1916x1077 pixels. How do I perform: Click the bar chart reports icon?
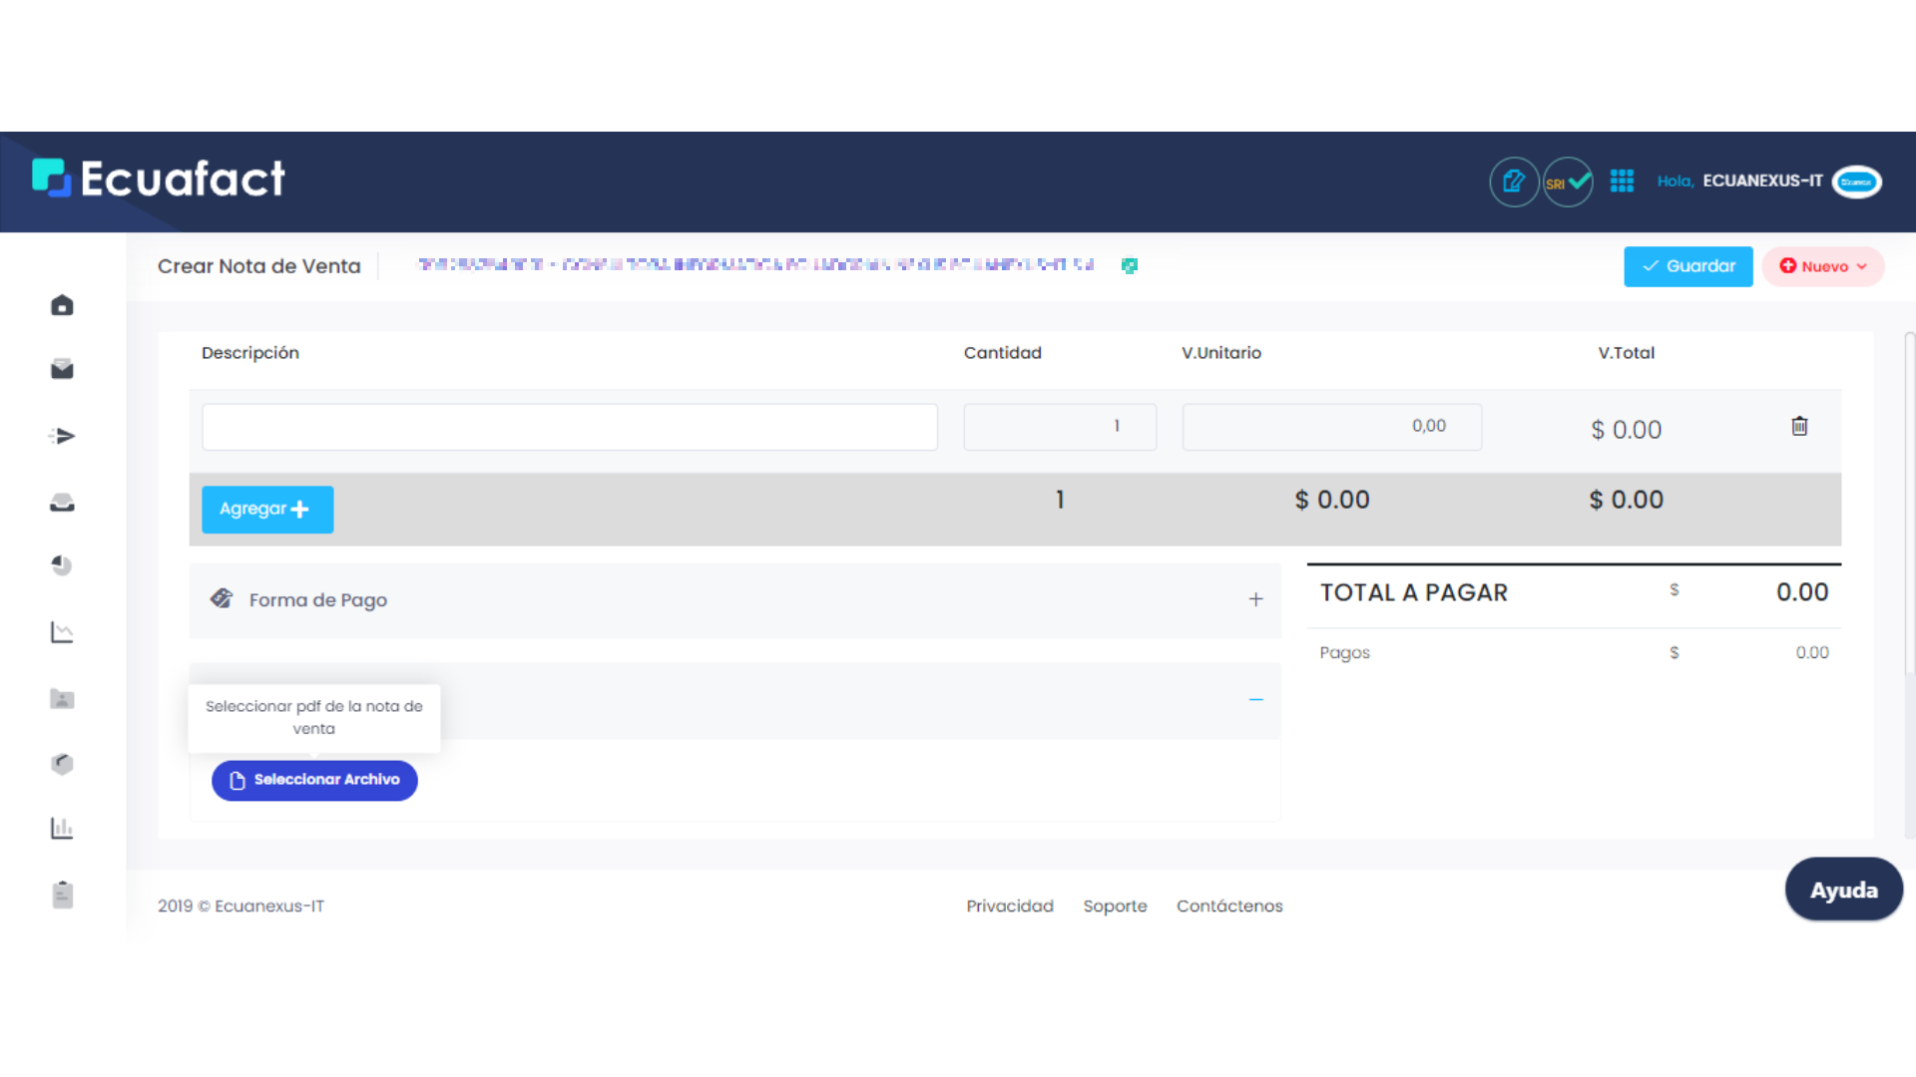(62, 828)
